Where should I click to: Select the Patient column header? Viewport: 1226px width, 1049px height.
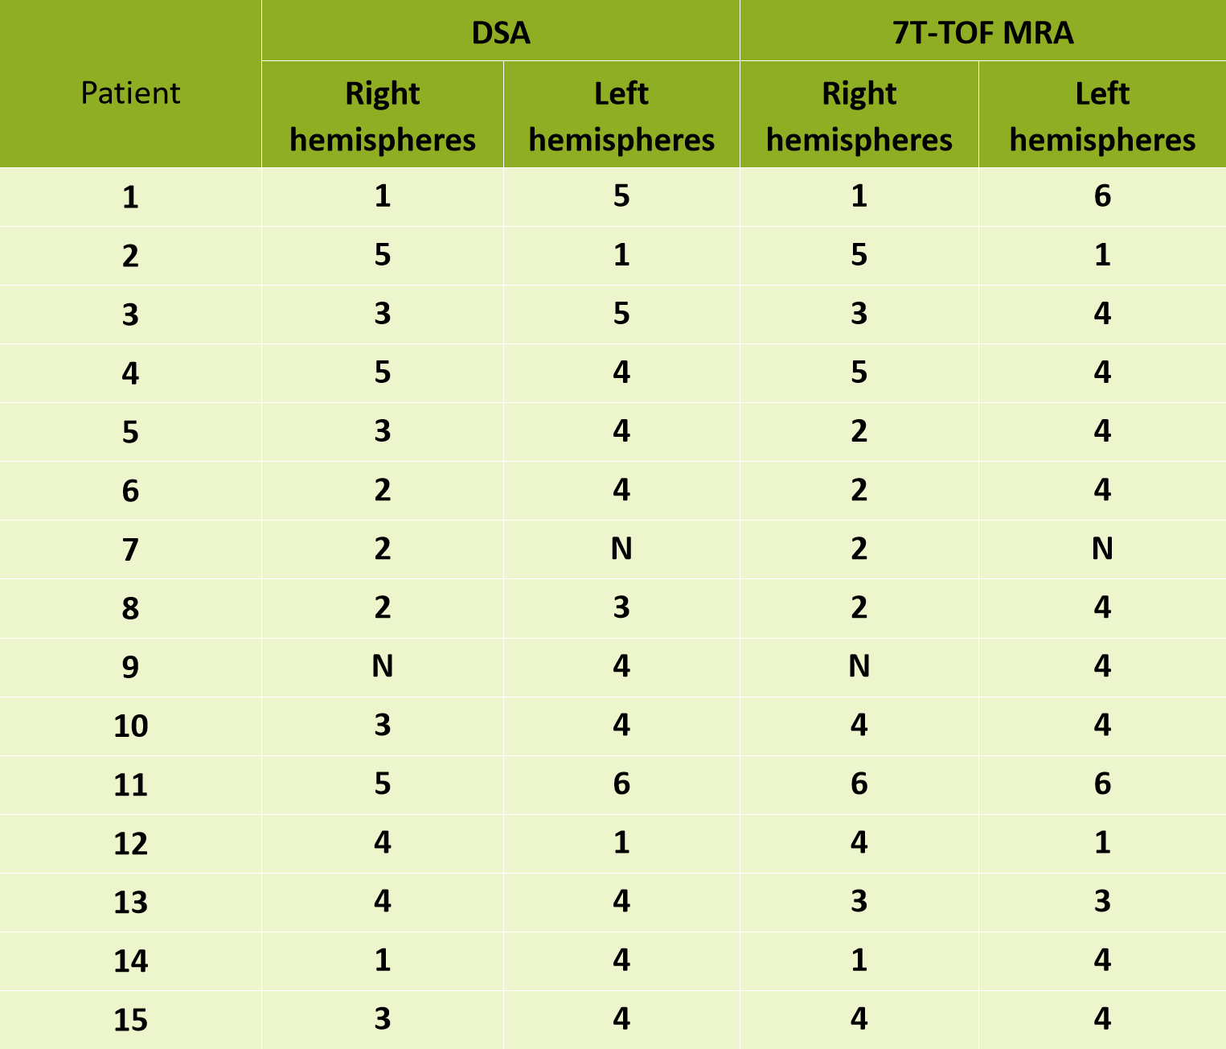click(130, 93)
